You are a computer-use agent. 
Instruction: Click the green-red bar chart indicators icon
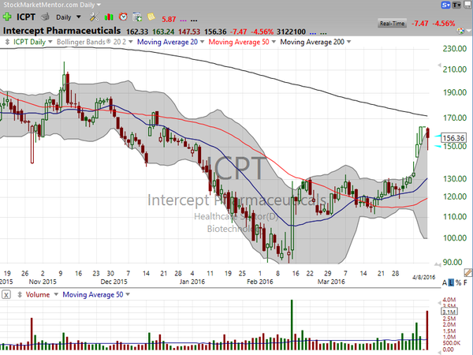click(x=109, y=17)
